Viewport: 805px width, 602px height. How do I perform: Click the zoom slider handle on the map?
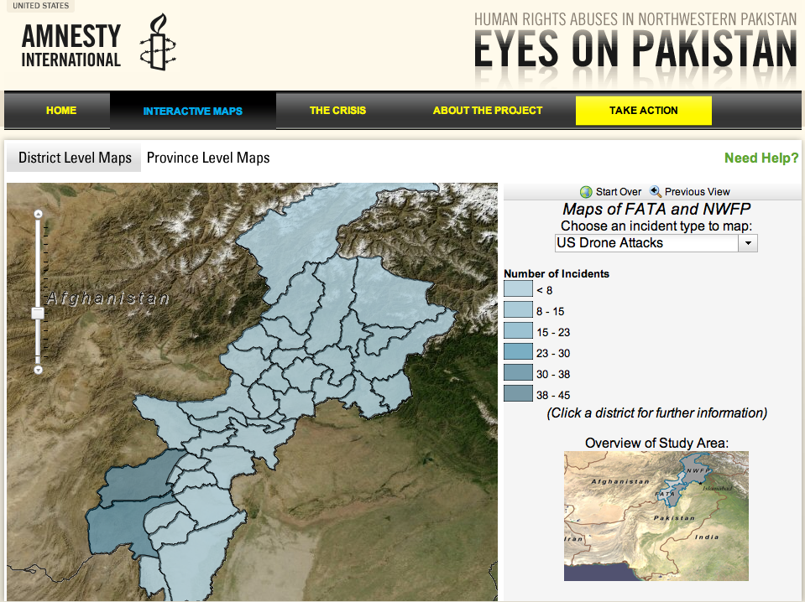coord(38,313)
